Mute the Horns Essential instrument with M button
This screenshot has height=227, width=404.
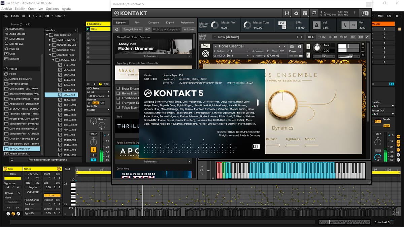click(308, 55)
